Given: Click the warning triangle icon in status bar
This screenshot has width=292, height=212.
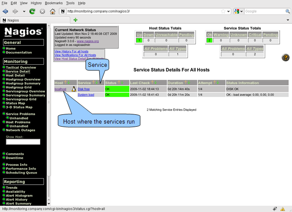Looking at the screenshot, I should 283,209.
